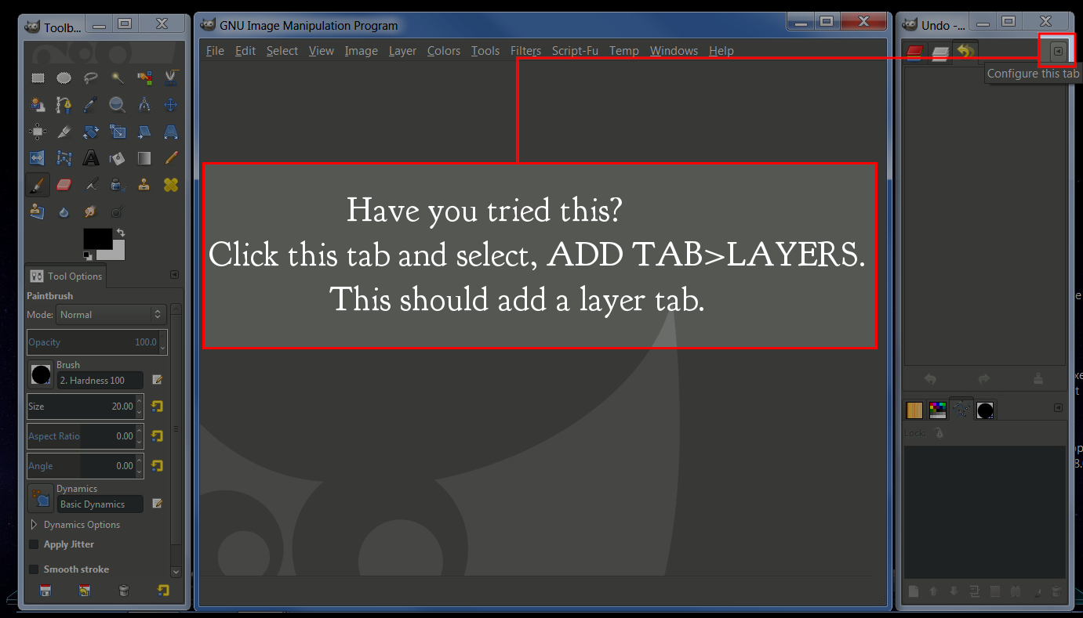The image size is (1083, 618).
Task: Select the Text tool
Action: (x=91, y=157)
